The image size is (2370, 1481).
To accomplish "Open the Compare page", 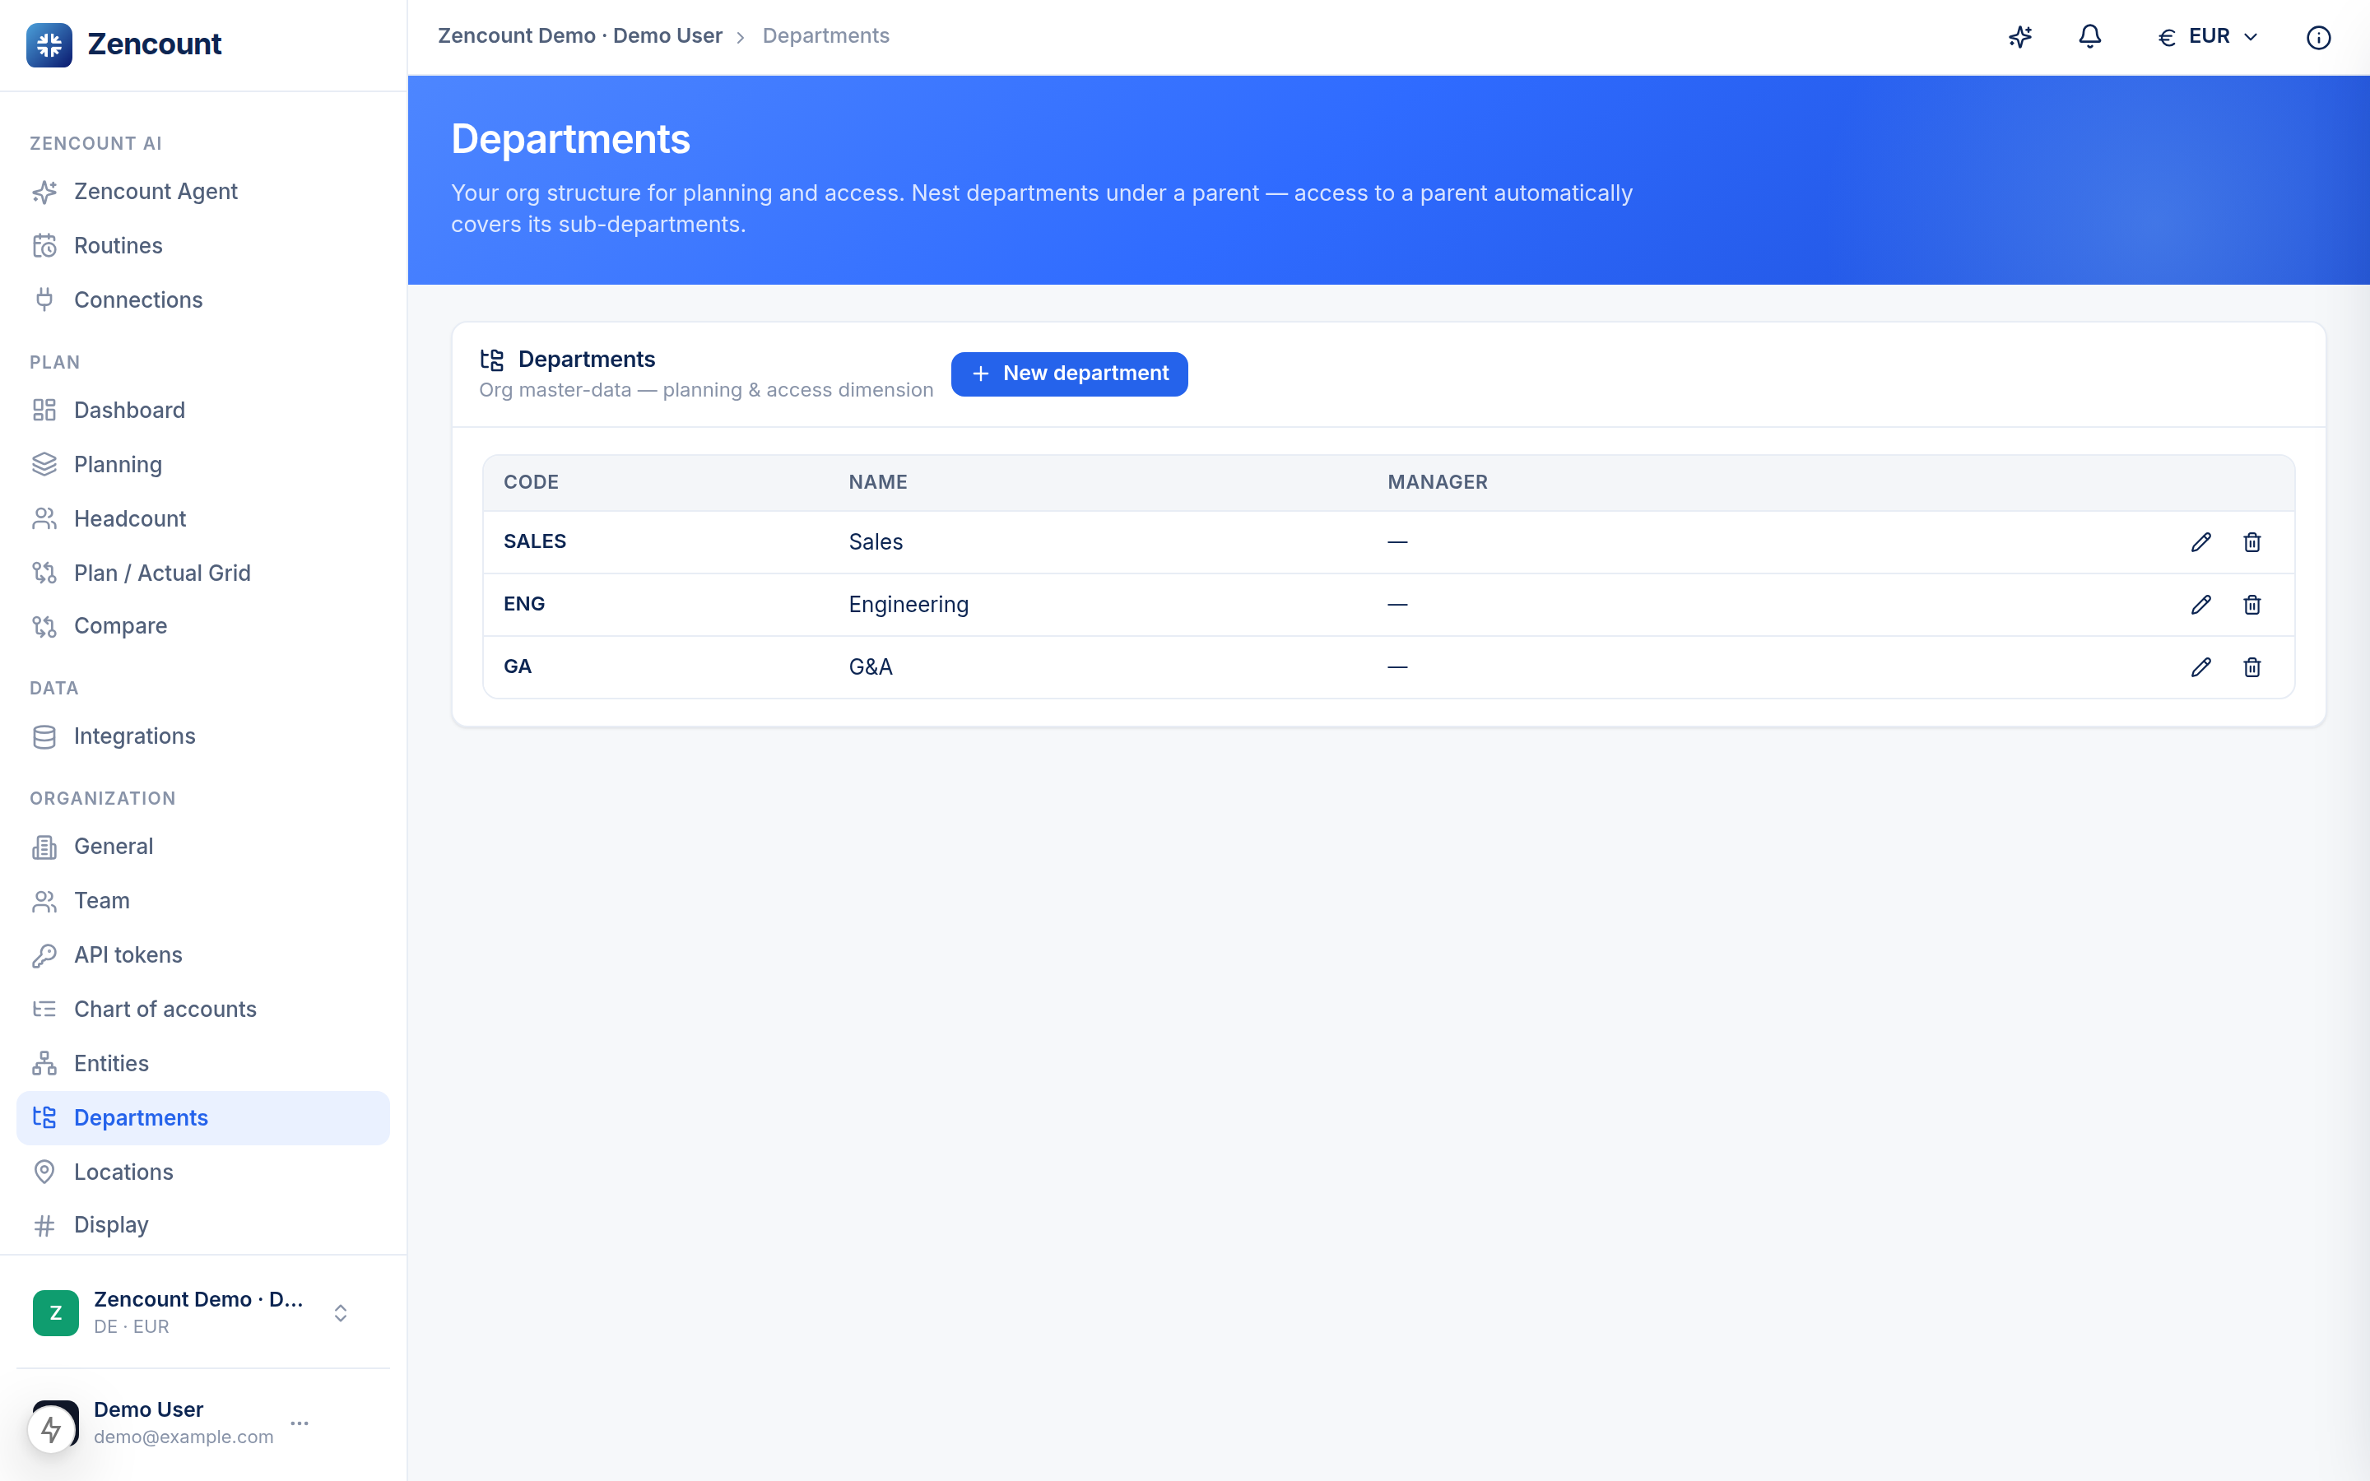I will [x=202, y=627].
